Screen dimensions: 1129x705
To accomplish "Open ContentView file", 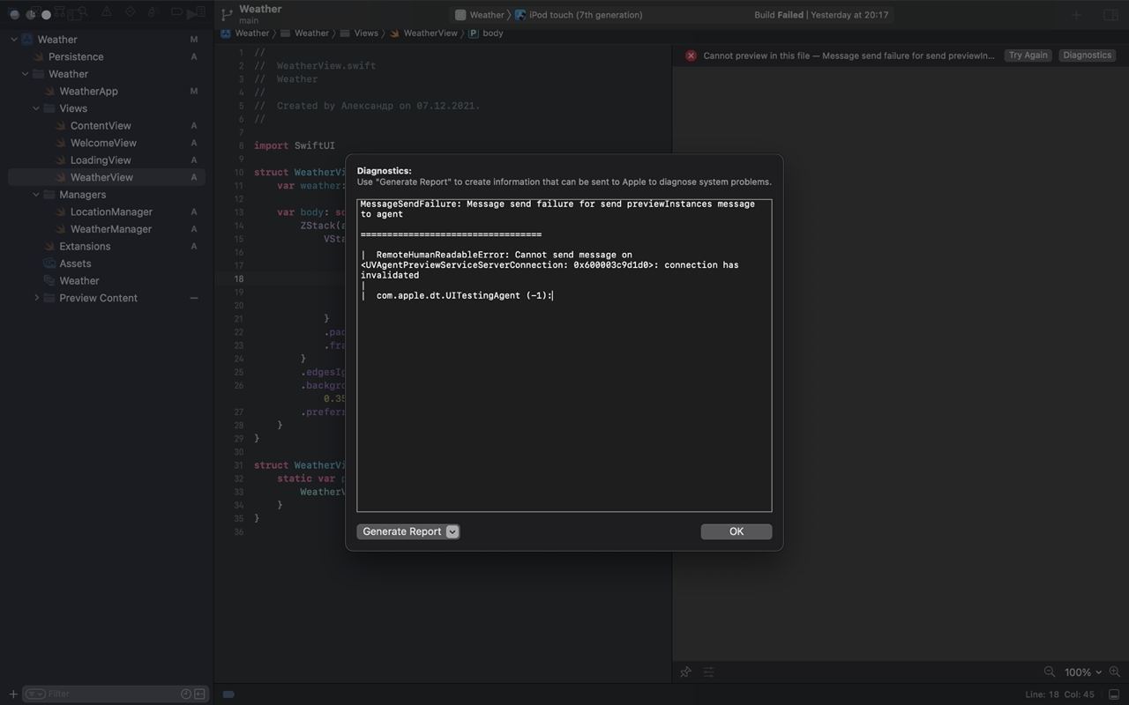I will [x=101, y=126].
